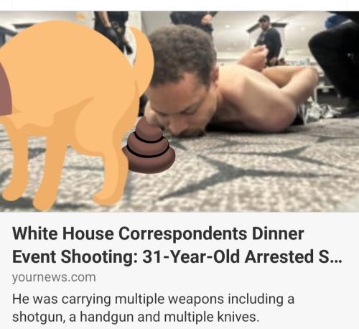Click the 31-Year-Old text in the headline
The height and width of the screenshot is (329, 359).
pos(191,256)
